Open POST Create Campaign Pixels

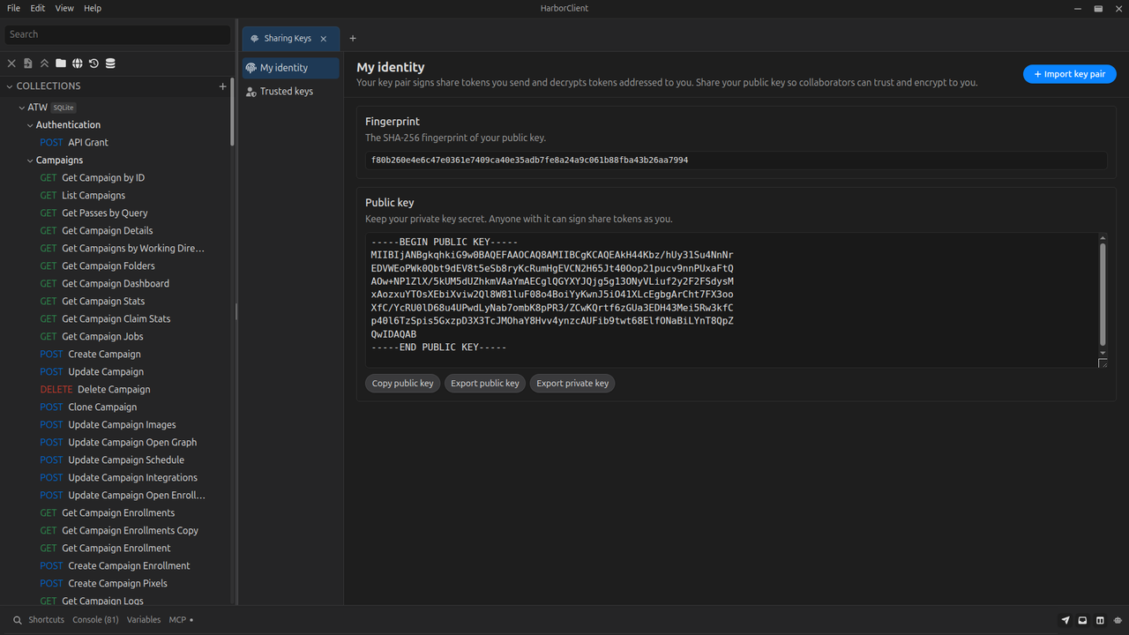pos(104,584)
